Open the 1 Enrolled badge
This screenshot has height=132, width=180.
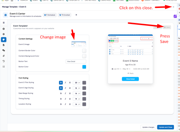click(x=64, y=15)
